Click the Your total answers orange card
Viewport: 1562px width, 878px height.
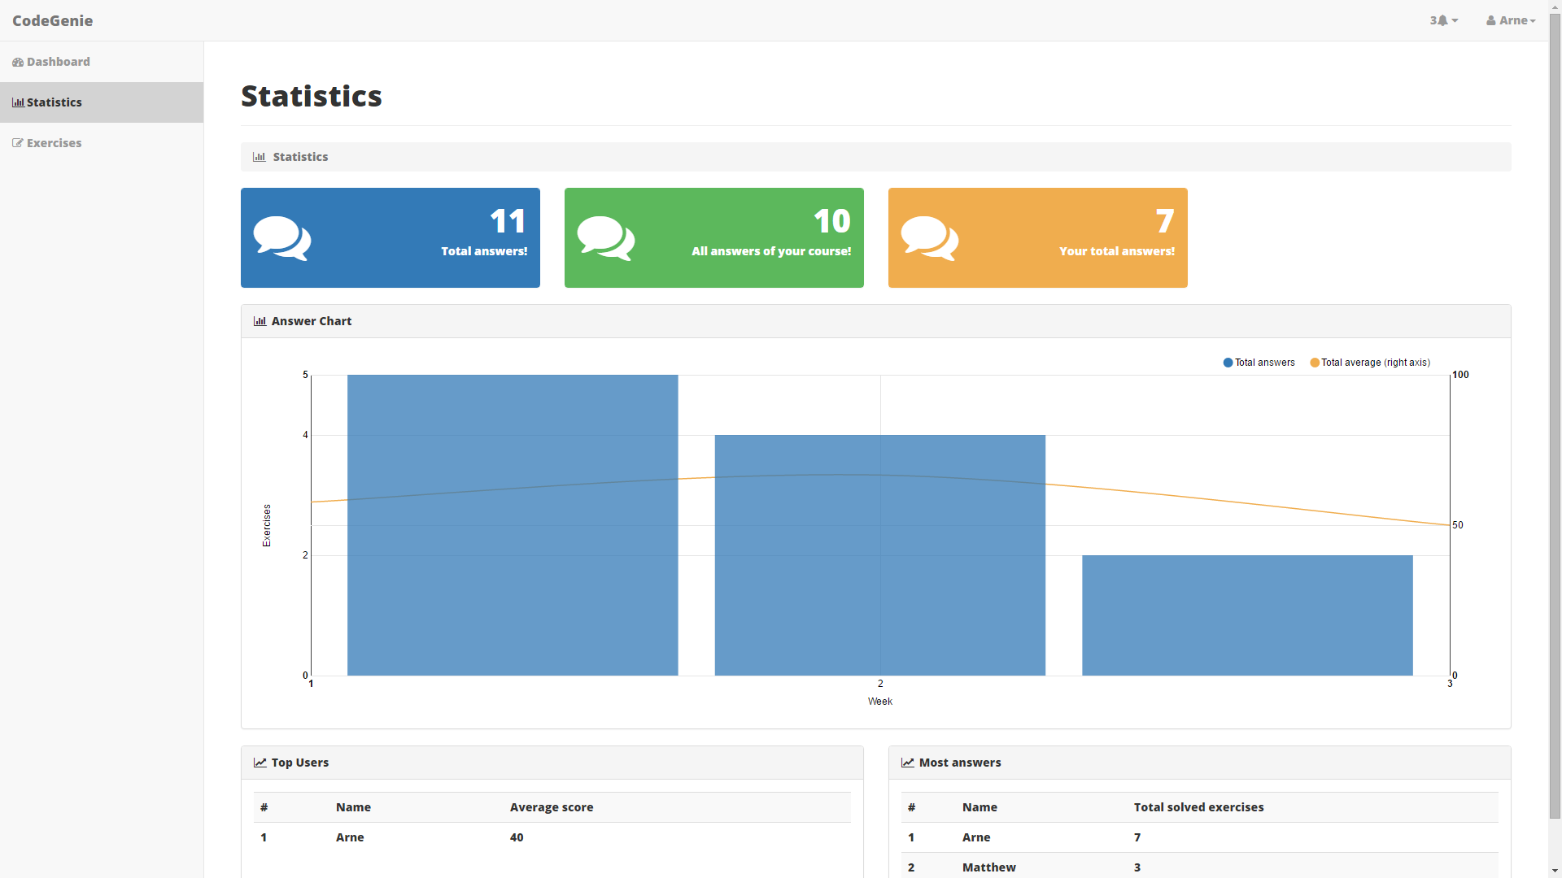(x=1037, y=237)
